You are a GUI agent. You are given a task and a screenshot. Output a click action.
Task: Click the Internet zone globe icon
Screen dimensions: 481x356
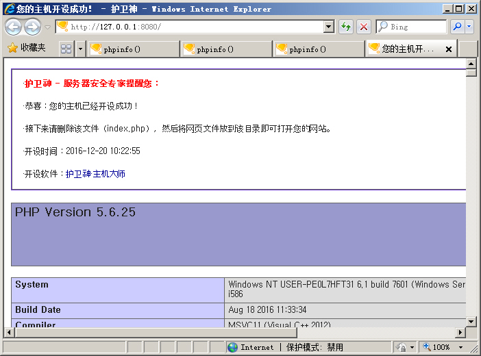(x=232, y=347)
